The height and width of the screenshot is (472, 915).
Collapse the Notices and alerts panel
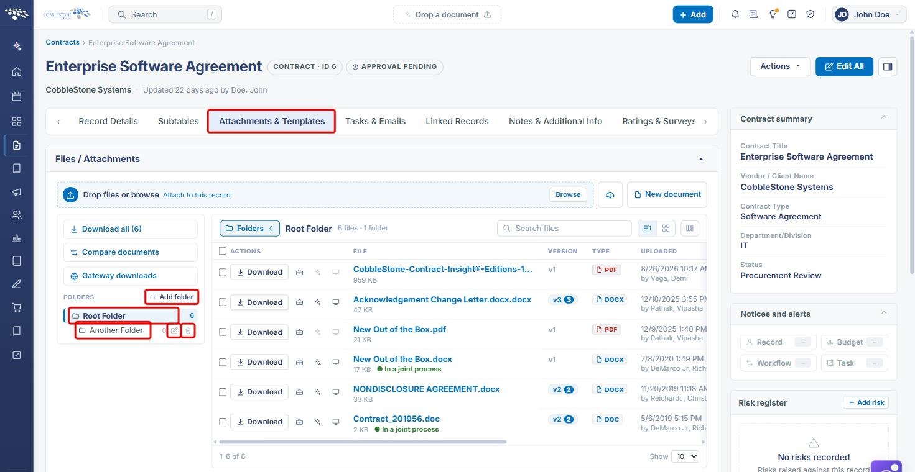(x=884, y=313)
